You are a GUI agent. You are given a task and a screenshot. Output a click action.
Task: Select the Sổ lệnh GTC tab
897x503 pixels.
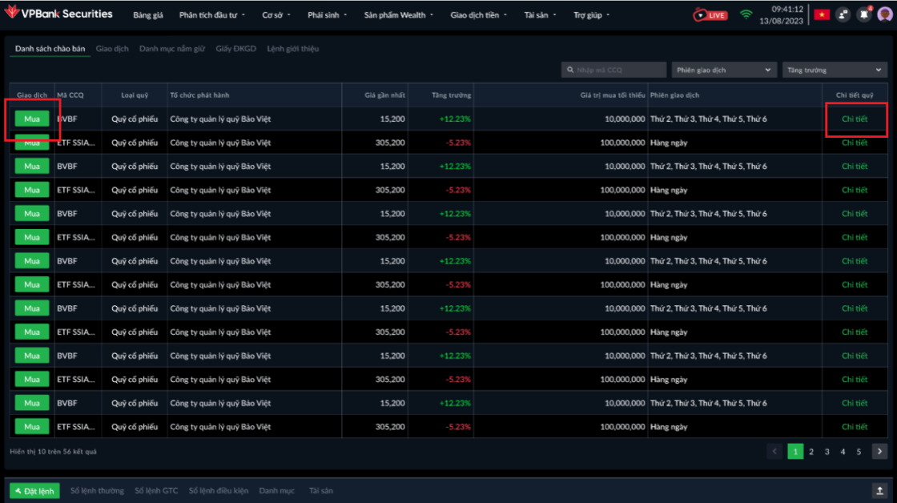coord(156,490)
